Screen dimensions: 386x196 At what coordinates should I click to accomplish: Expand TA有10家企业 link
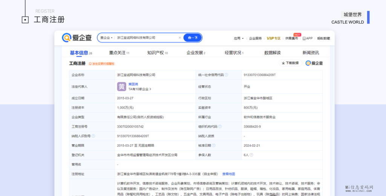140,89
